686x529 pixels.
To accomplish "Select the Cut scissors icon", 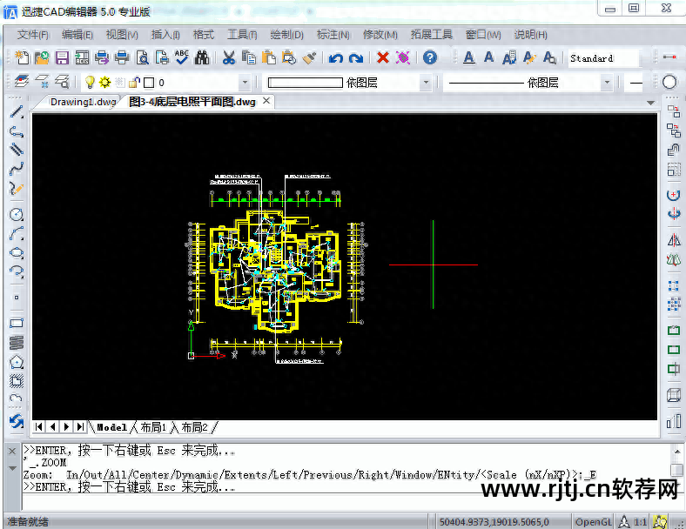I will tap(228, 57).
